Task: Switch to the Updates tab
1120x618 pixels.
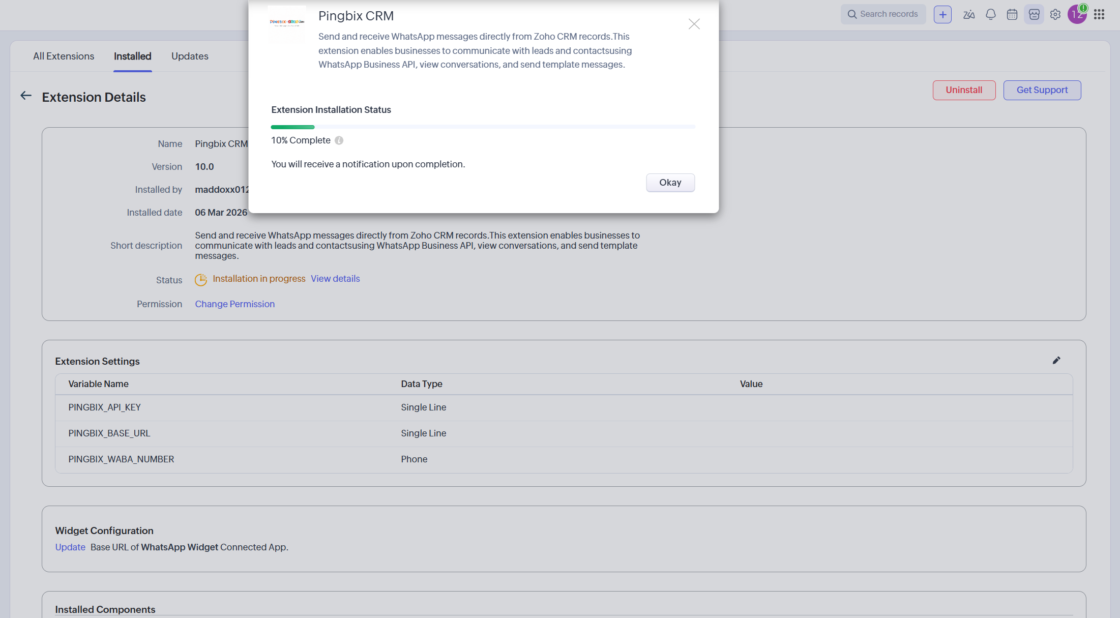Action: click(x=190, y=56)
